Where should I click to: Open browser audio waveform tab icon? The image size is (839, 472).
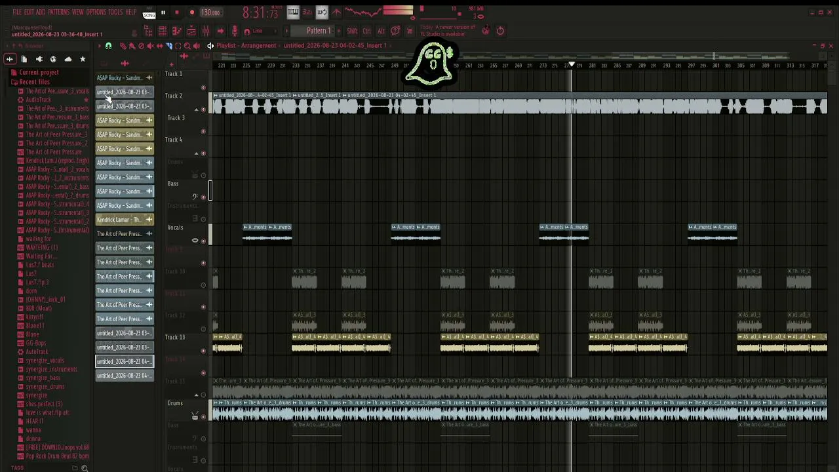point(9,59)
